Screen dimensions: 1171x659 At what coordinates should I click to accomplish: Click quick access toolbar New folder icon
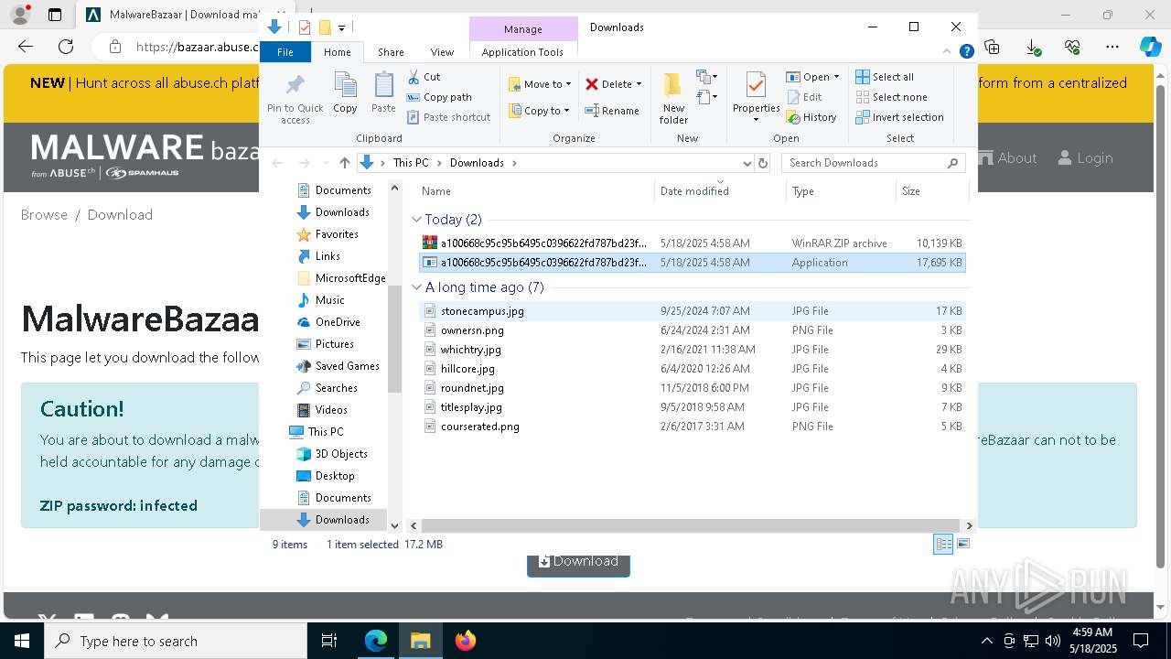[324, 27]
